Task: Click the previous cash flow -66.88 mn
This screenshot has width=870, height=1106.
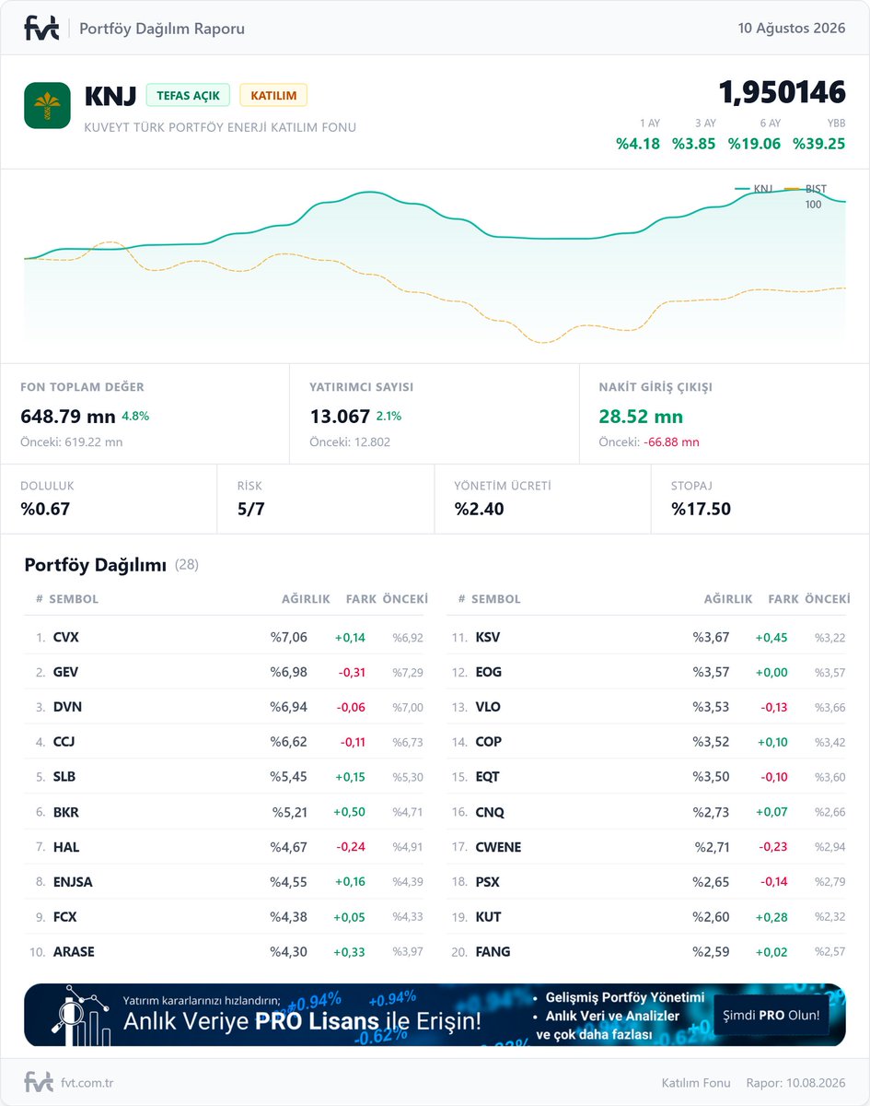Action: 671,441
